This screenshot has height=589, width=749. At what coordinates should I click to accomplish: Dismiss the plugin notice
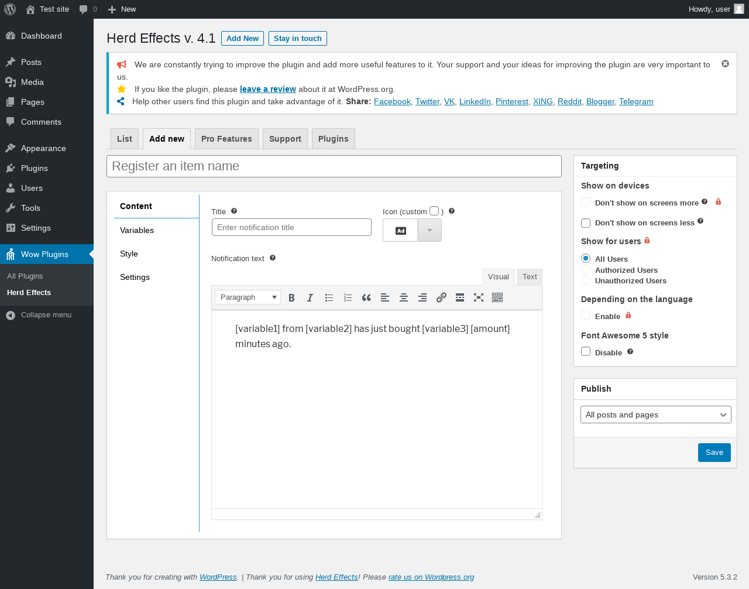(x=725, y=63)
